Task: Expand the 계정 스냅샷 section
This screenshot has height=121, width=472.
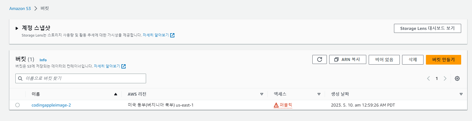Action: tap(17, 28)
